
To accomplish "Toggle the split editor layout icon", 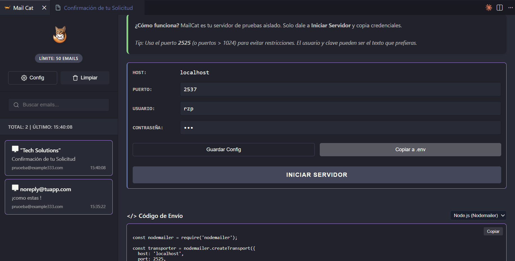I will [x=500, y=8].
